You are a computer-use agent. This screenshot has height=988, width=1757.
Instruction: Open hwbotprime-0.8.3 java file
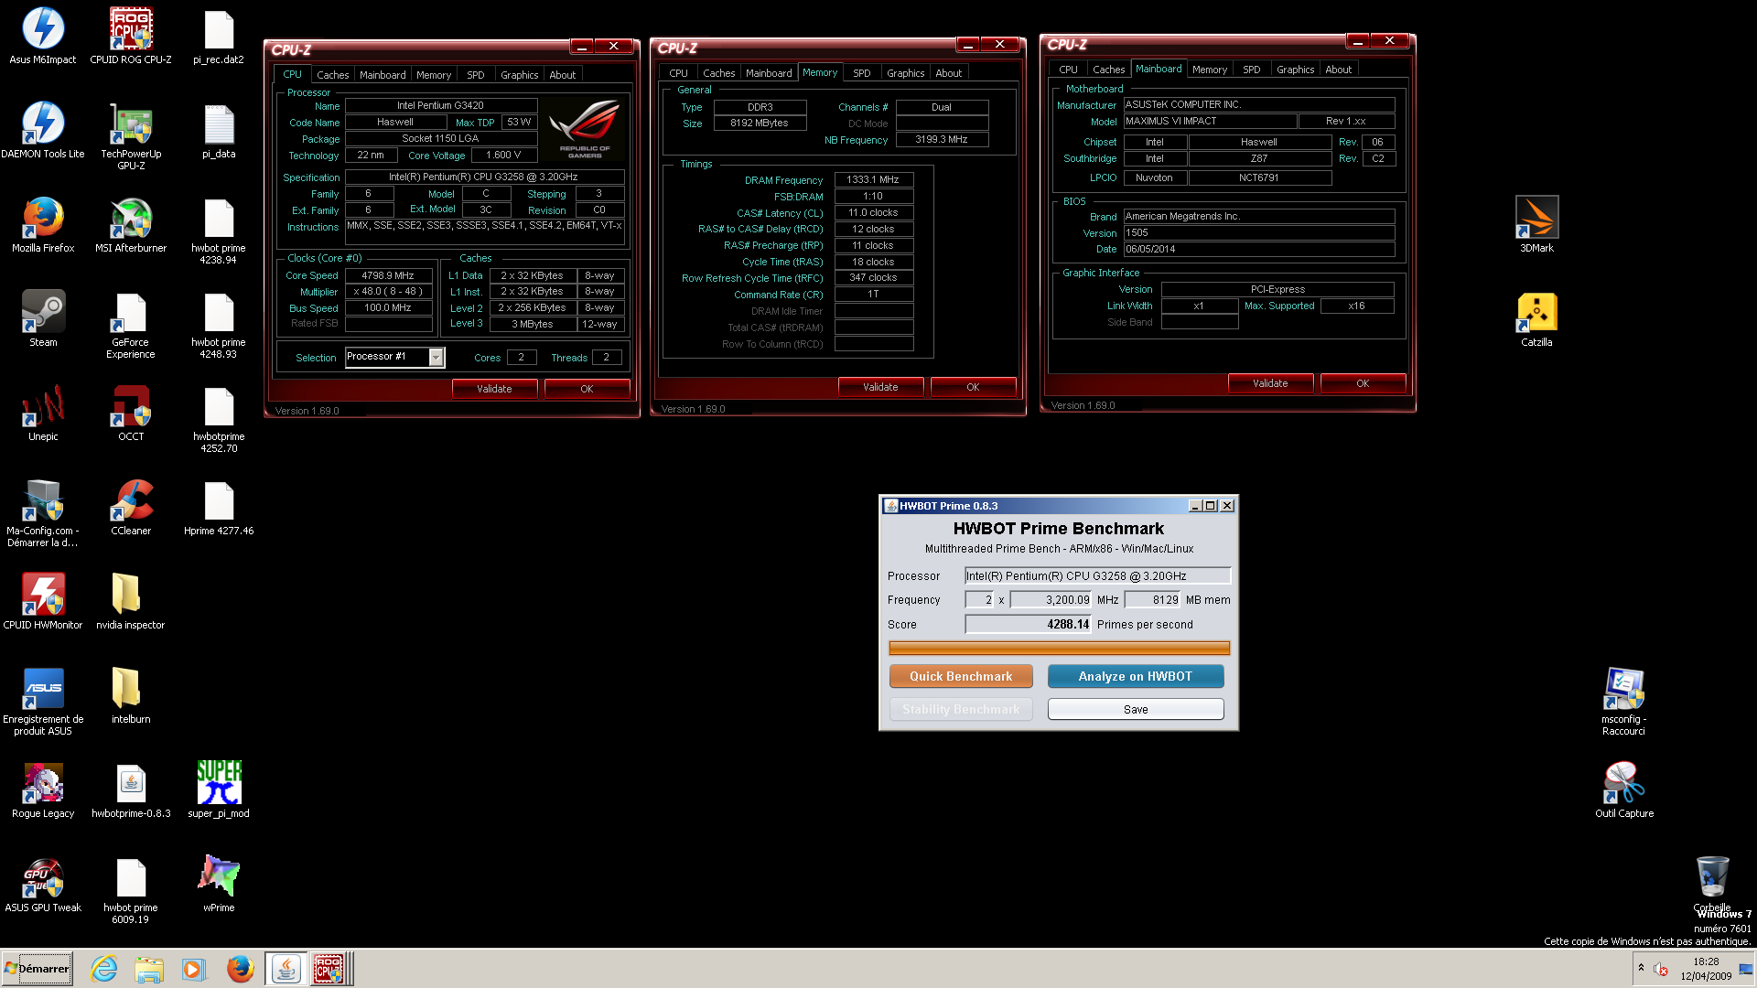coord(131,789)
